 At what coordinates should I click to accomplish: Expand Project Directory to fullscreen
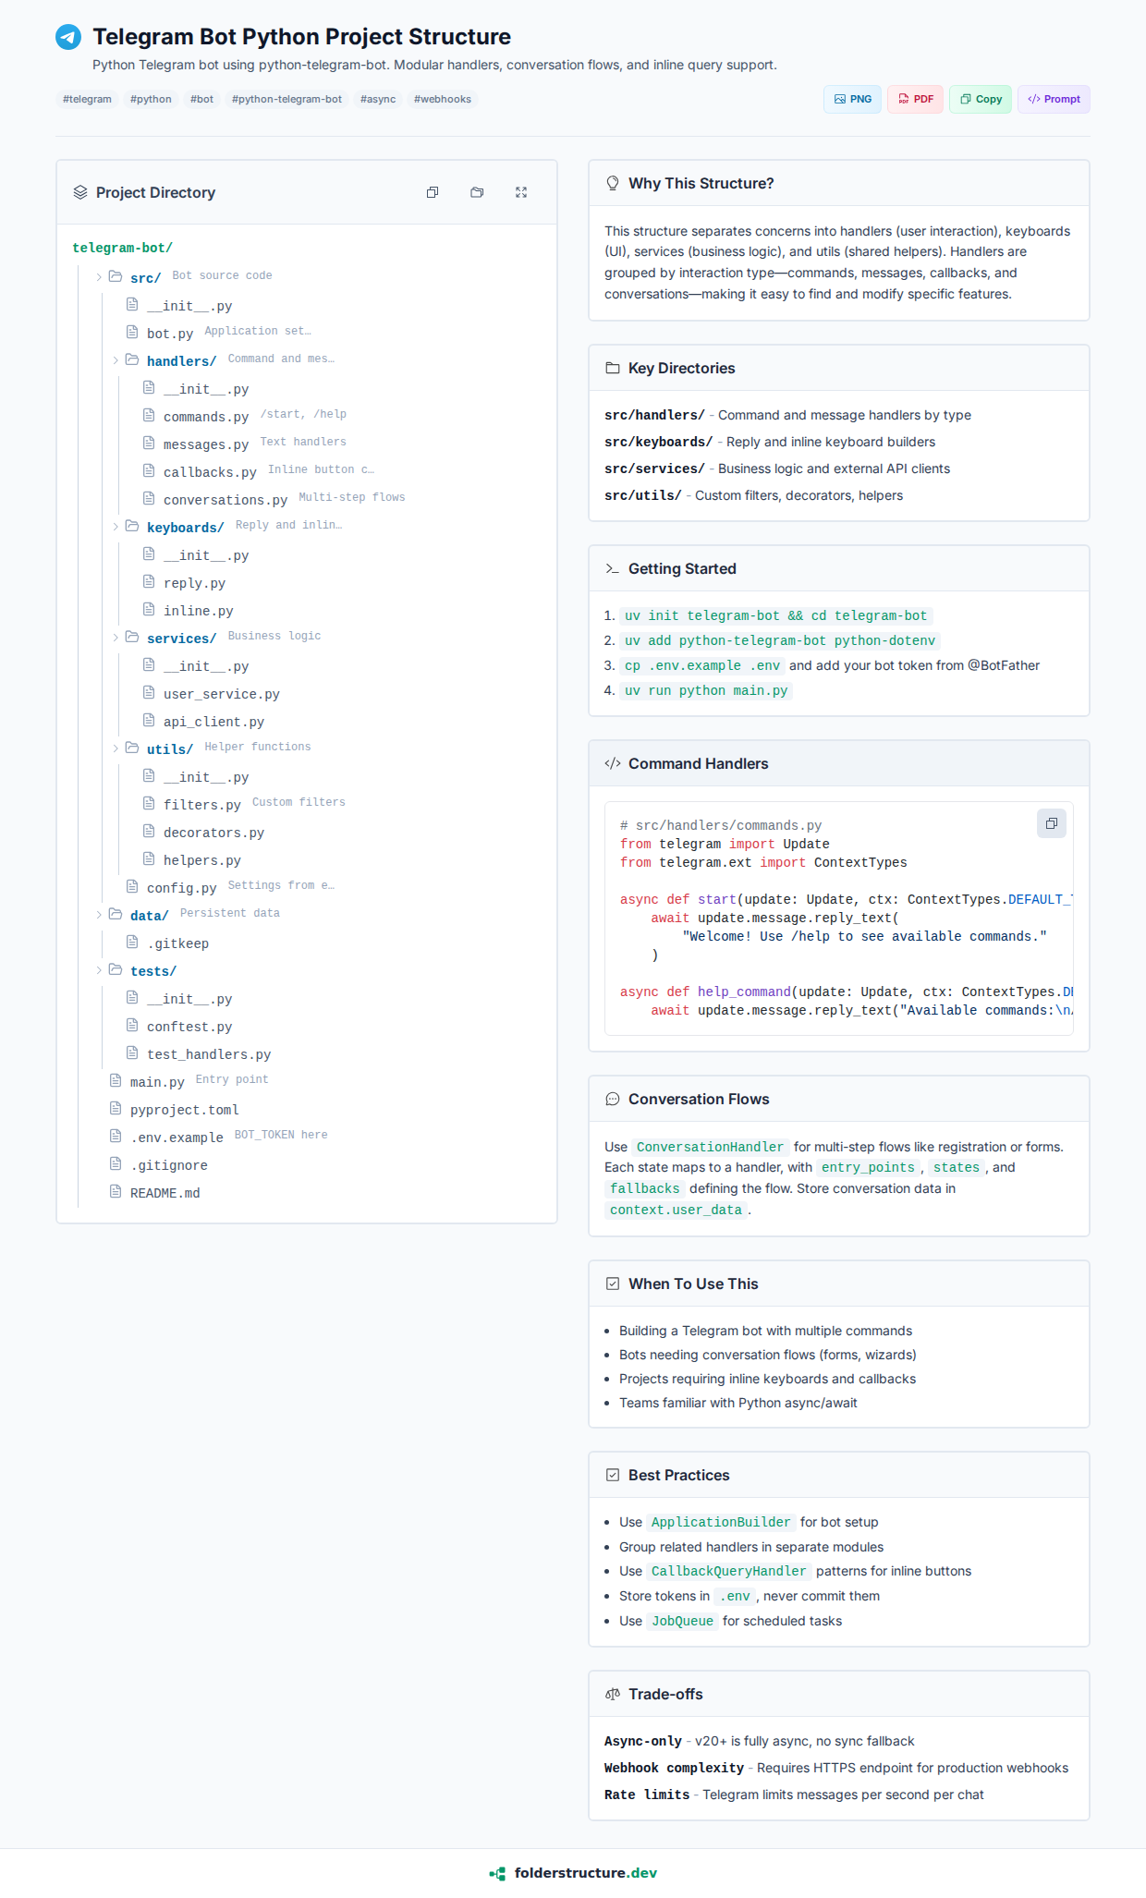click(521, 192)
